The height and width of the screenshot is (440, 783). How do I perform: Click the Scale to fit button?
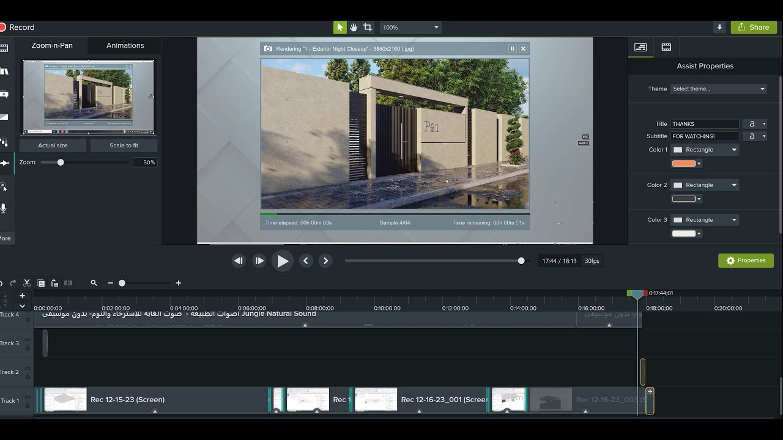tap(124, 145)
